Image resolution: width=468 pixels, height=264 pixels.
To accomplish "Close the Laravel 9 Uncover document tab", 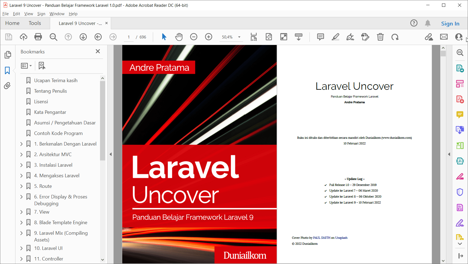I will (x=106, y=23).
